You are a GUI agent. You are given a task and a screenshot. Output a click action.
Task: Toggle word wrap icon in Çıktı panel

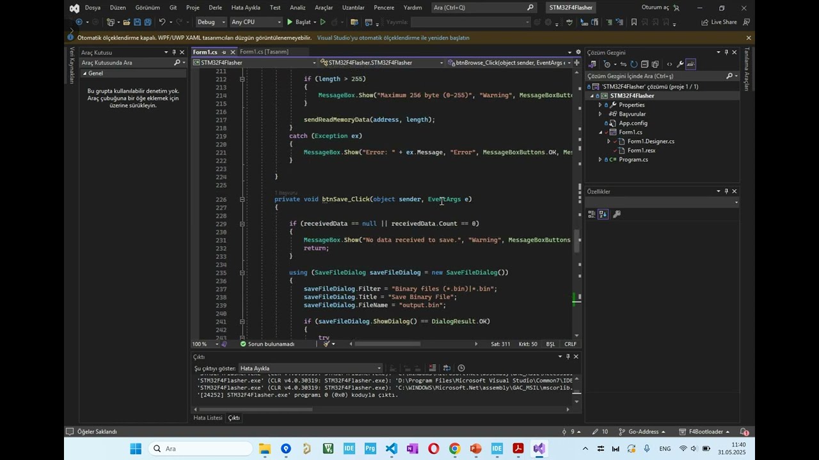tap(447, 368)
